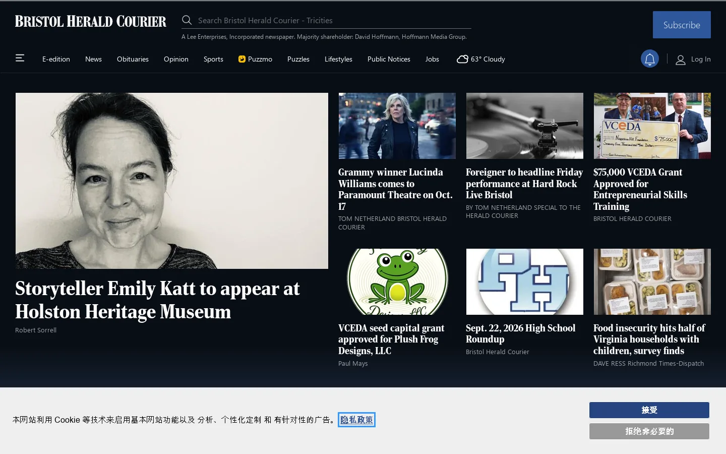The image size is (726, 454).
Task: Click the user profile icon
Action: tap(681, 60)
